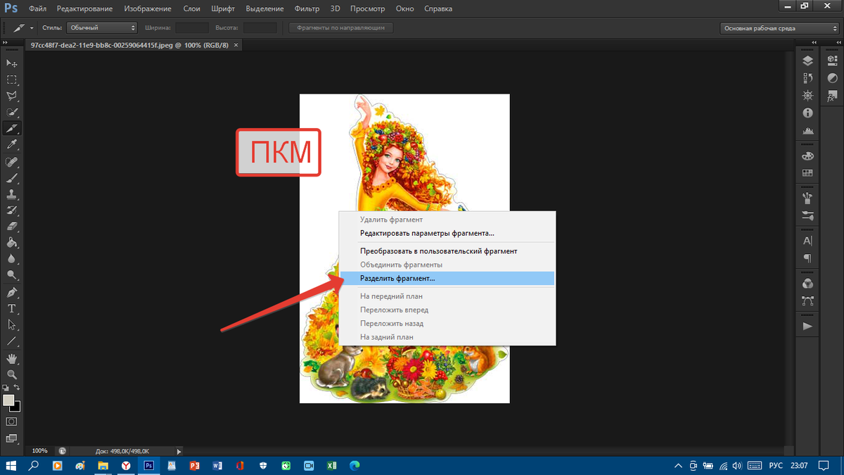Show hidden icons in system tray

[677, 466]
